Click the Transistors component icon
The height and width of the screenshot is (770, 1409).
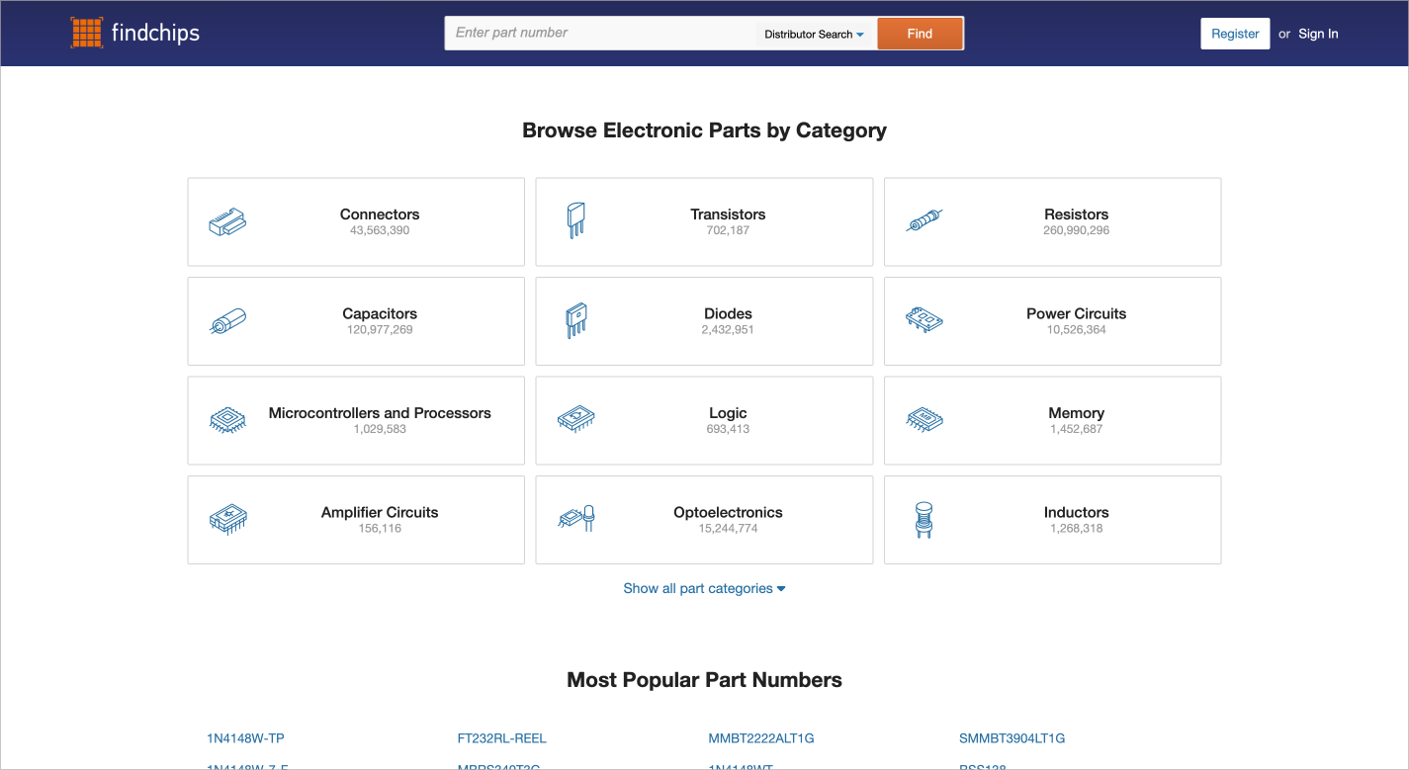575,221
